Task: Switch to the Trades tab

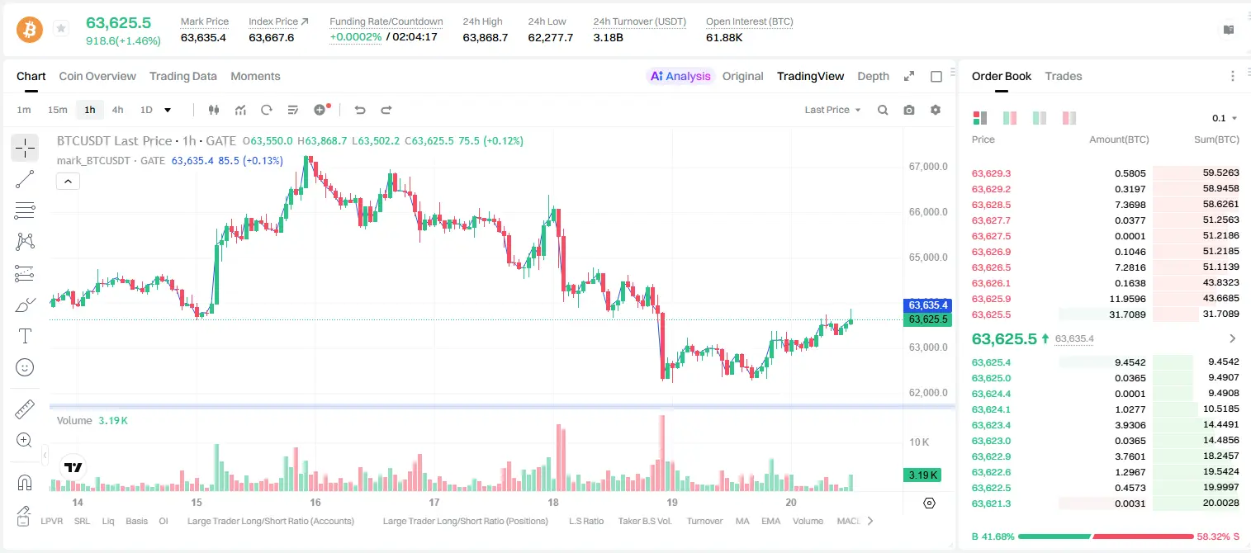Action: [x=1063, y=76]
